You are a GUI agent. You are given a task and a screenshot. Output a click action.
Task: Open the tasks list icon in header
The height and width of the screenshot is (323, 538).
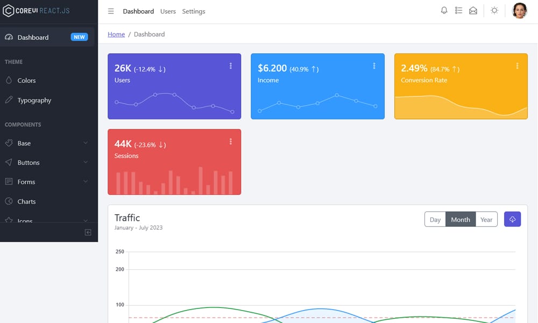coord(458,10)
